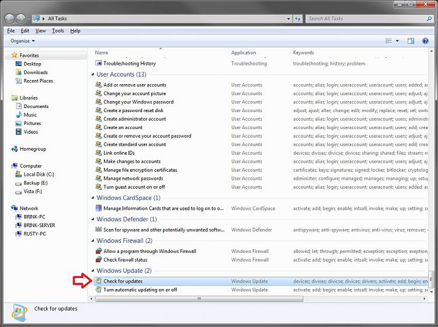Select 'Create standard user account' task
This screenshot has width=438, height=327.
[135, 144]
